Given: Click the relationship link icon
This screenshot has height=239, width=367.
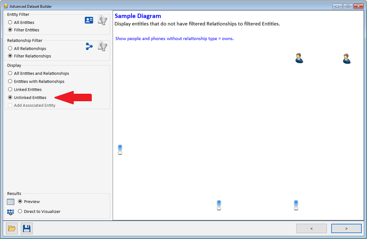Looking at the screenshot, I should 89,46.
